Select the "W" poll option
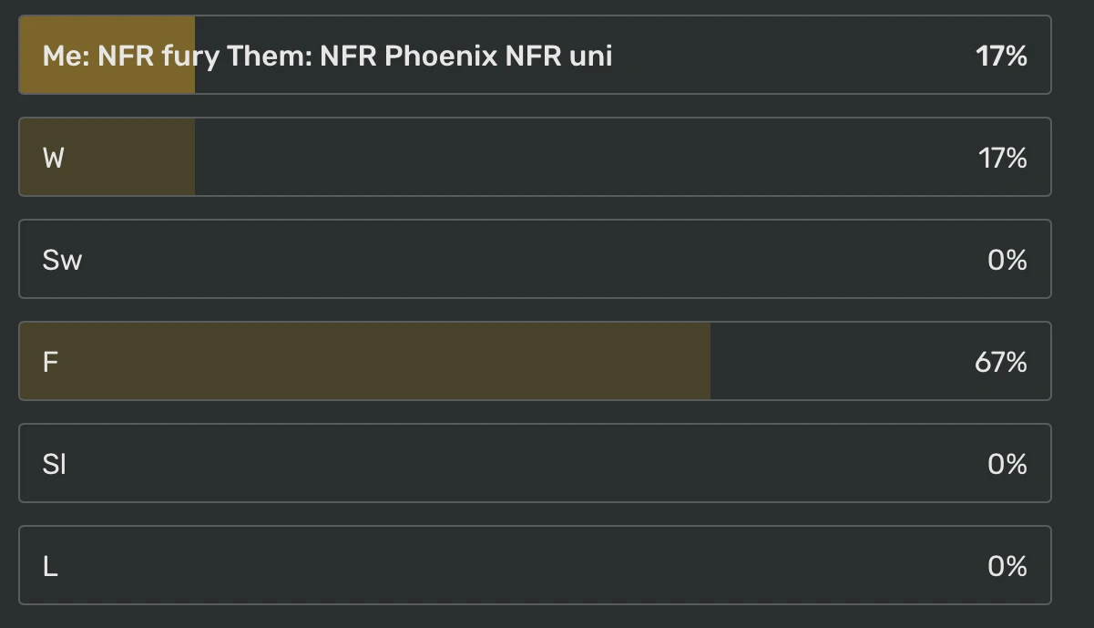Screen dimensions: 1094x628 tap(537, 157)
